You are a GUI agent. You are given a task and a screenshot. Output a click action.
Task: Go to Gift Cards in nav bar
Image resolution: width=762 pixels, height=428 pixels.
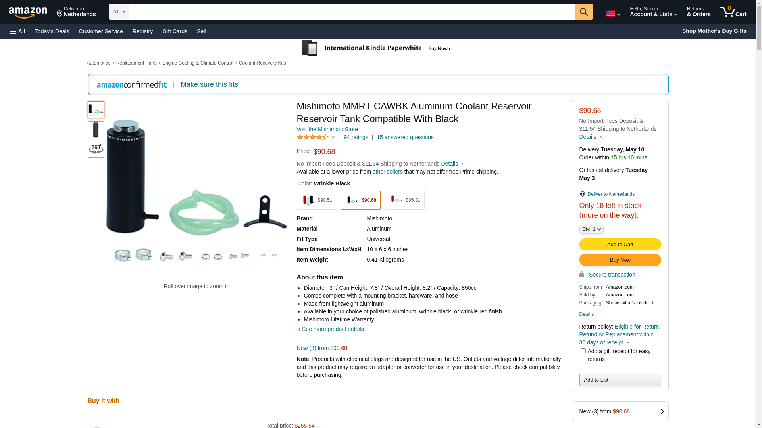(x=175, y=31)
